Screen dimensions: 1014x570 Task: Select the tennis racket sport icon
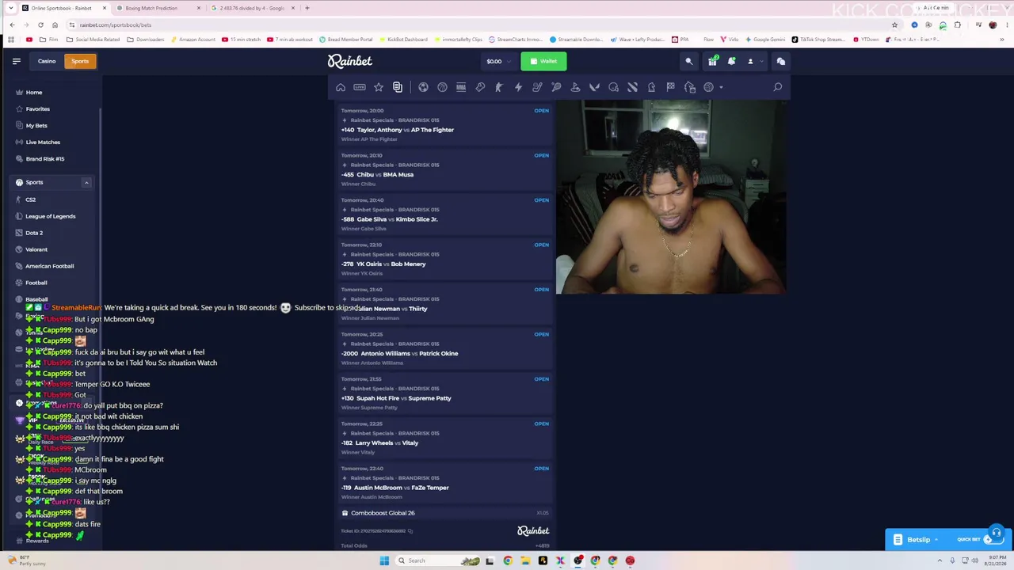[556, 87]
